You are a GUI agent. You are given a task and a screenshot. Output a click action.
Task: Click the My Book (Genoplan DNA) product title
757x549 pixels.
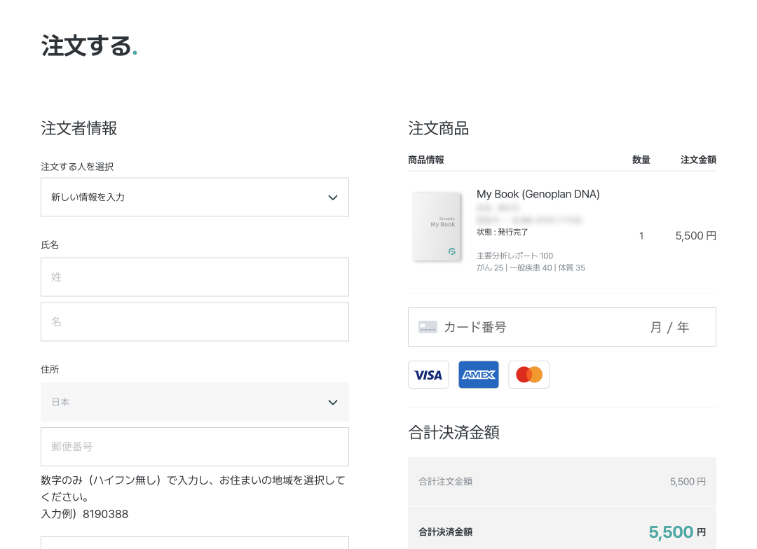point(538,194)
